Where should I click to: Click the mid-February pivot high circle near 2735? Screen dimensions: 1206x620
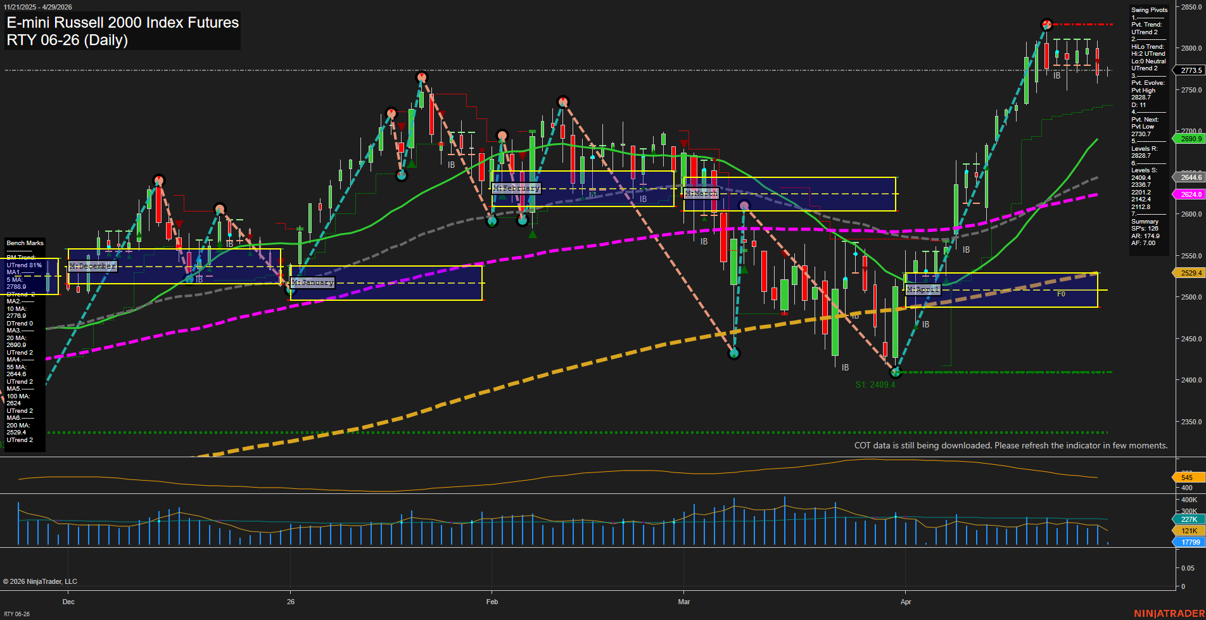click(x=563, y=102)
